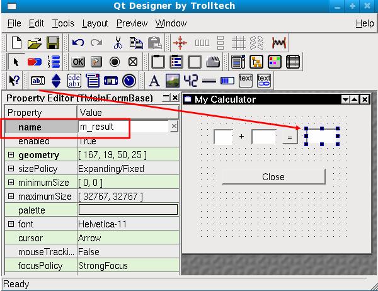Screen dimensions: 378x291
Task: Click the '=' button in calculator form
Action: pos(289,137)
